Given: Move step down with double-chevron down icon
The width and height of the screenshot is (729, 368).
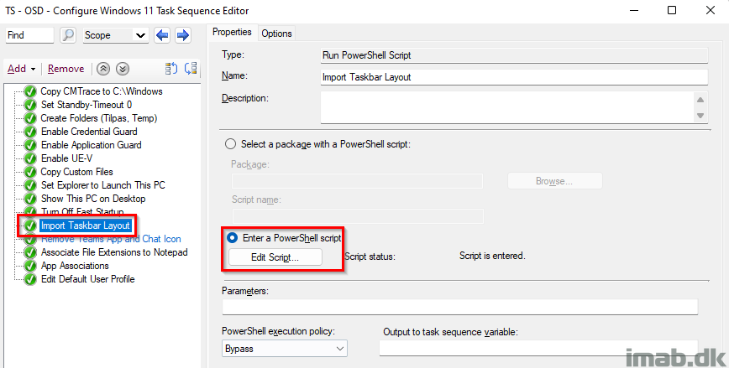Looking at the screenshot, I should pos(123,69).
